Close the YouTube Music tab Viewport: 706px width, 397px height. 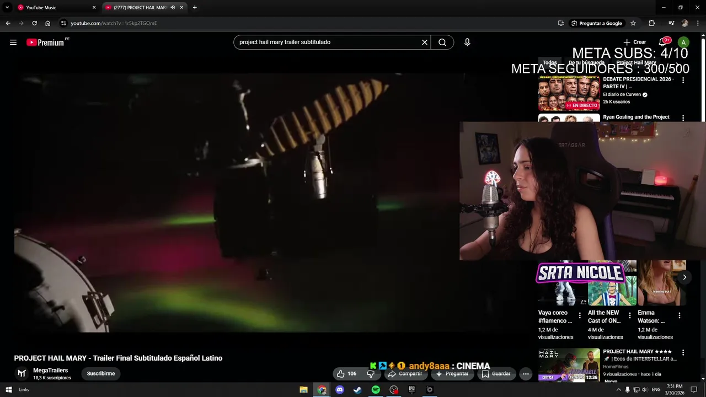pos(94,7)
